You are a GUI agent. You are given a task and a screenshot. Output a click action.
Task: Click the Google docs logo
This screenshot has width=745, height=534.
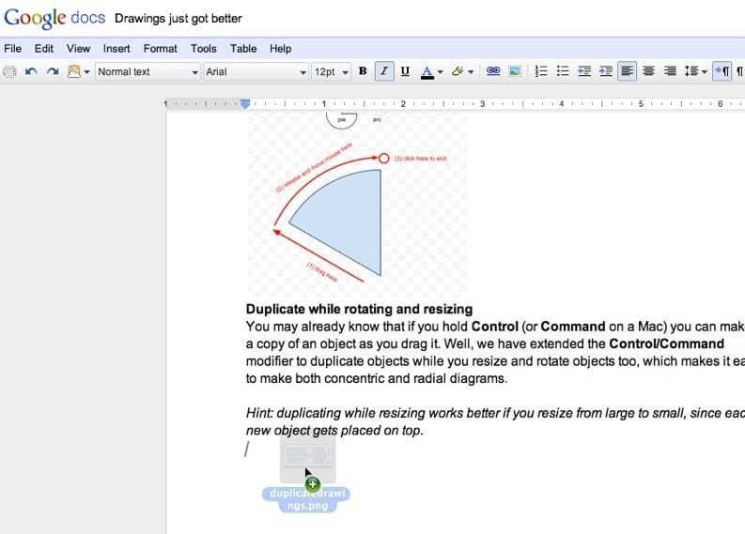[x=54, y=17]
